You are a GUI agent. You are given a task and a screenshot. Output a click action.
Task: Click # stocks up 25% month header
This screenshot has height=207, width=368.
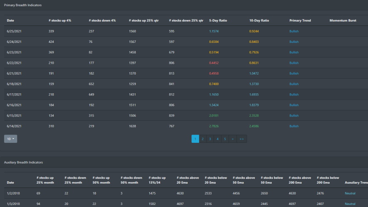point(45,180)
